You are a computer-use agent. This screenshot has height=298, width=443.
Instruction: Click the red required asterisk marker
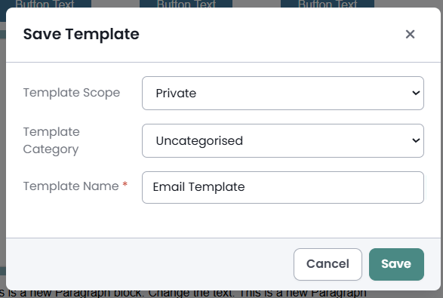[x=125, y=185]
